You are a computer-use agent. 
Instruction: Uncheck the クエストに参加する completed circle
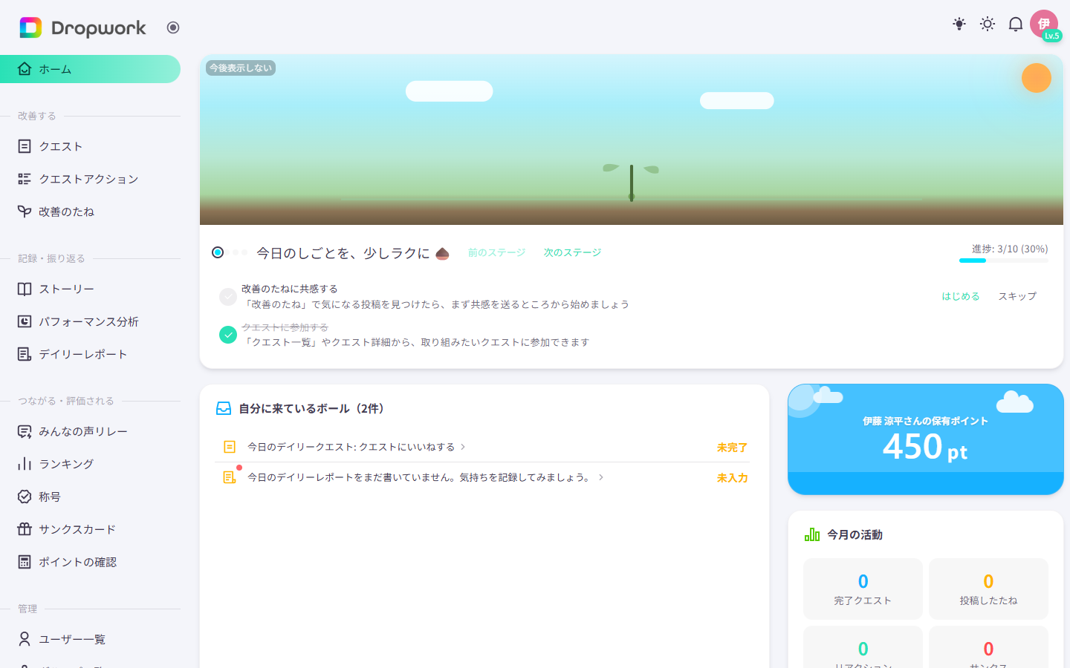click(x=228, y=335)
